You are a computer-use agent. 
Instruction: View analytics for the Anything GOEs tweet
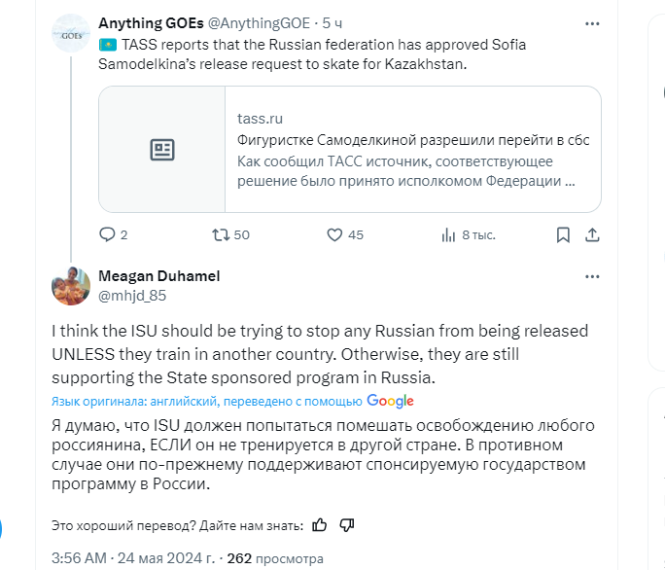click(x=448, y=234)
